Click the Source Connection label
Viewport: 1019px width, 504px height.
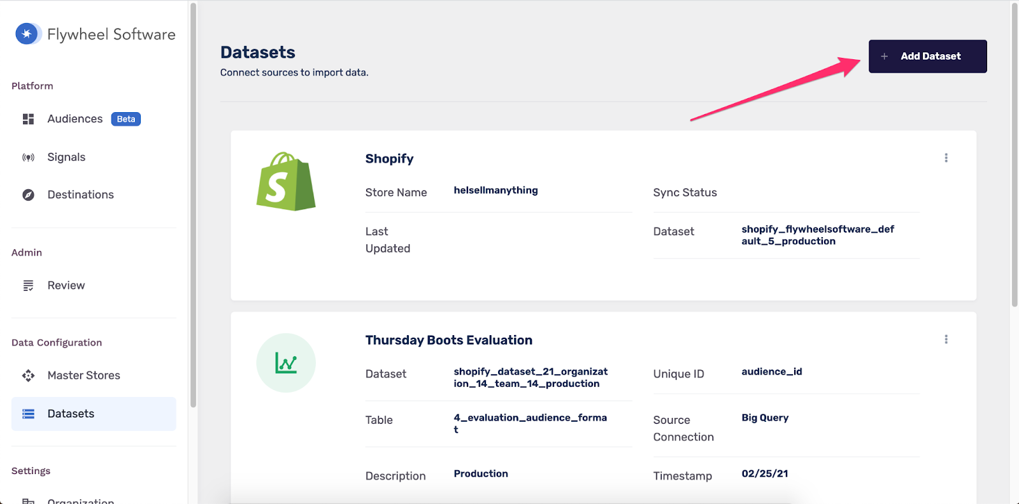[683, 429]
